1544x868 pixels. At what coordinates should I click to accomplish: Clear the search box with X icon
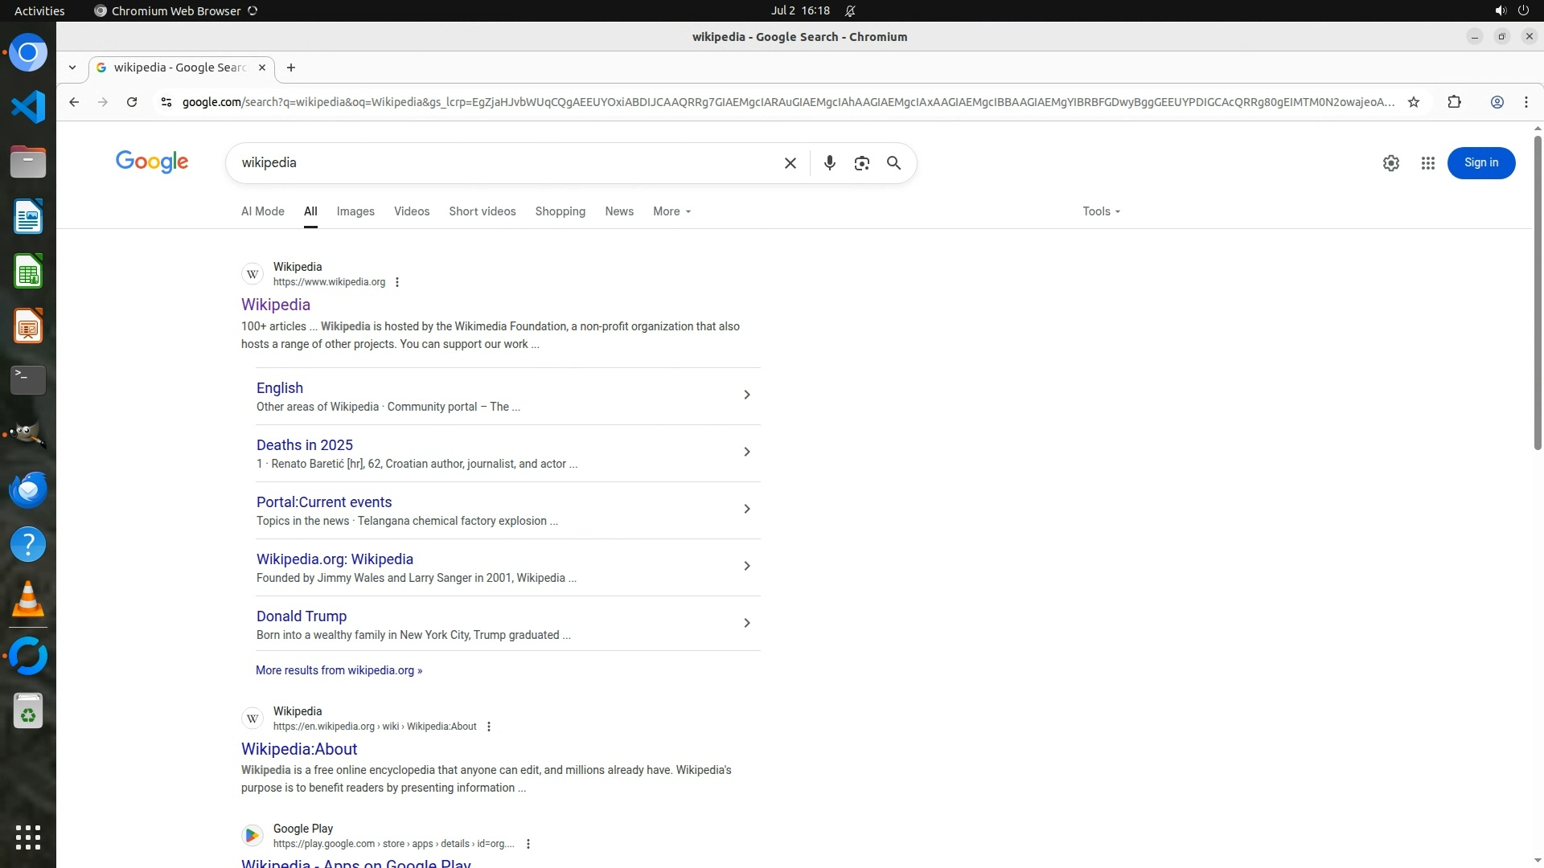(x=790, y=163)
